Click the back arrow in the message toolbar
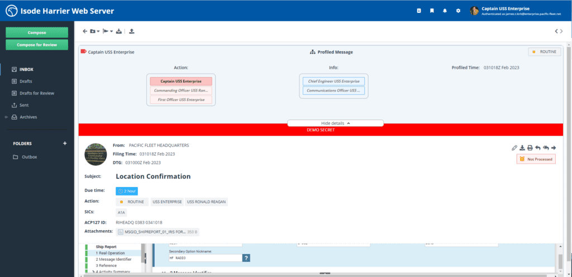Viewport: 572px width, 277px height. (85, 31)
